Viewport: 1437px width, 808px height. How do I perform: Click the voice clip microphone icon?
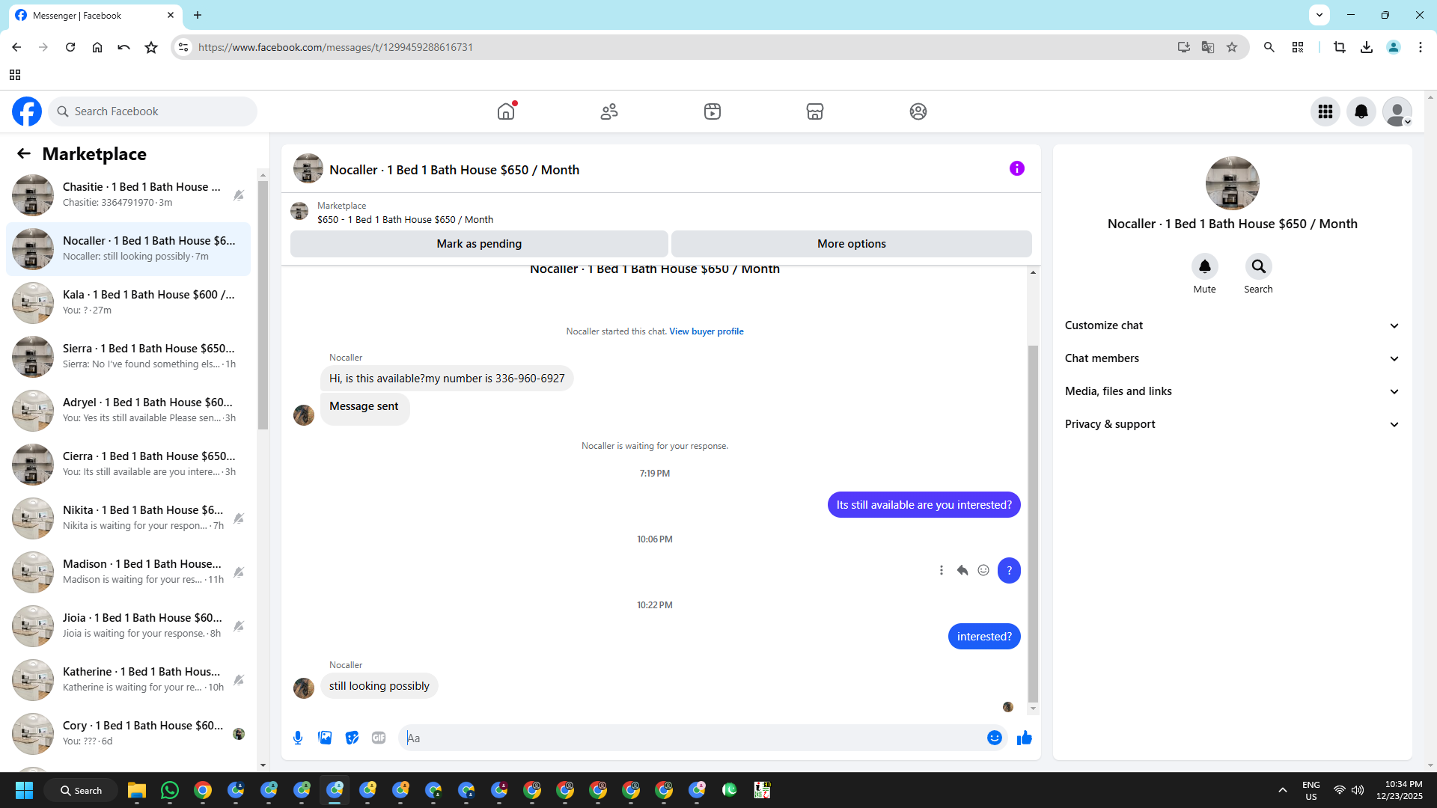(298, 738)
